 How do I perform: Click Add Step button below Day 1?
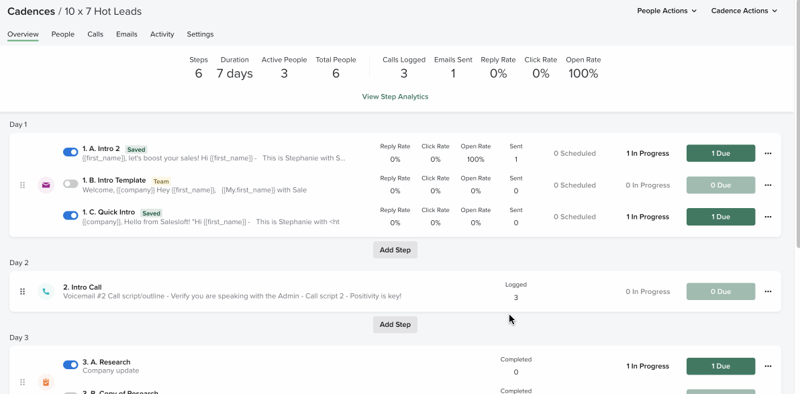[395, 250]
